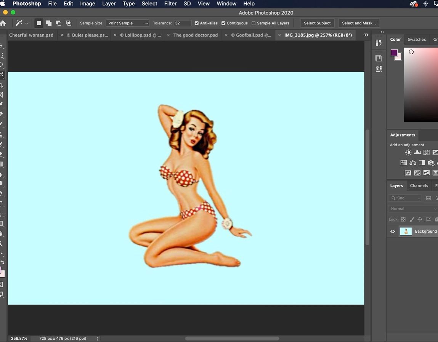Screen dimensions: 438x342
Task: Add a Posterize adjustment
Action: (417, 173)
